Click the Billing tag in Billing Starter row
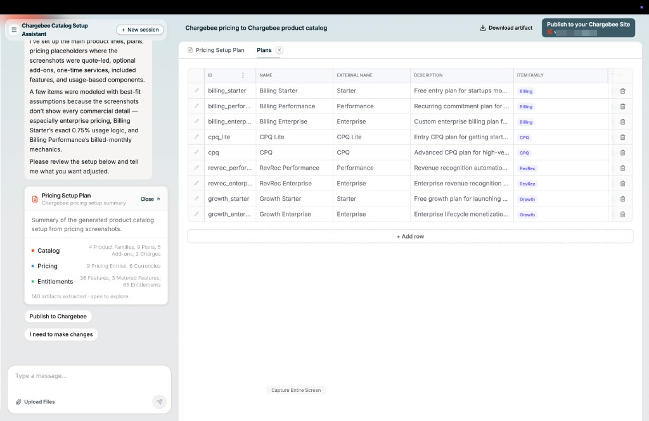 coord(525,91)
